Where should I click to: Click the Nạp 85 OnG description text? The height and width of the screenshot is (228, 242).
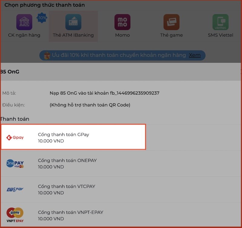(x=104, y=93)
